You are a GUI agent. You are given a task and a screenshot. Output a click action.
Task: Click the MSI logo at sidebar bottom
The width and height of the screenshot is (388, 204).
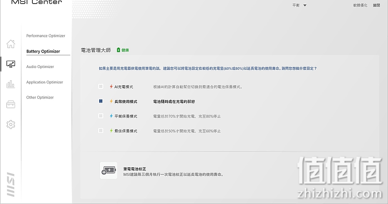point(10,185)
